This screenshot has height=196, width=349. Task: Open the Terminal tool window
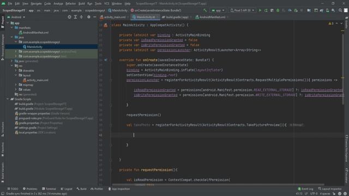click(49, 189)
